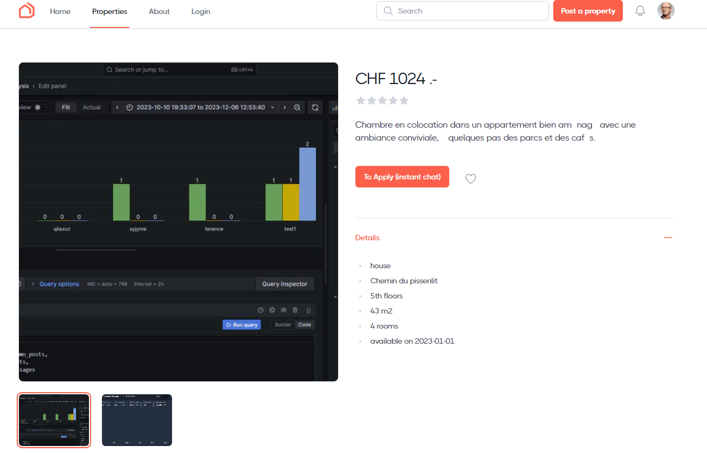Give the property a three star rating
Viewport: 707px width, 453px height.
[x=382, y=101]
